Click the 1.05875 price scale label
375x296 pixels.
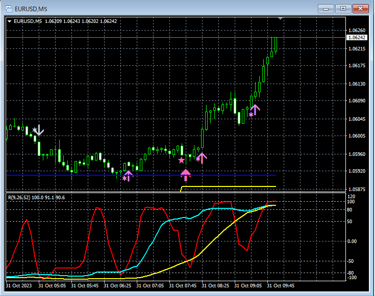coord(357,189)
